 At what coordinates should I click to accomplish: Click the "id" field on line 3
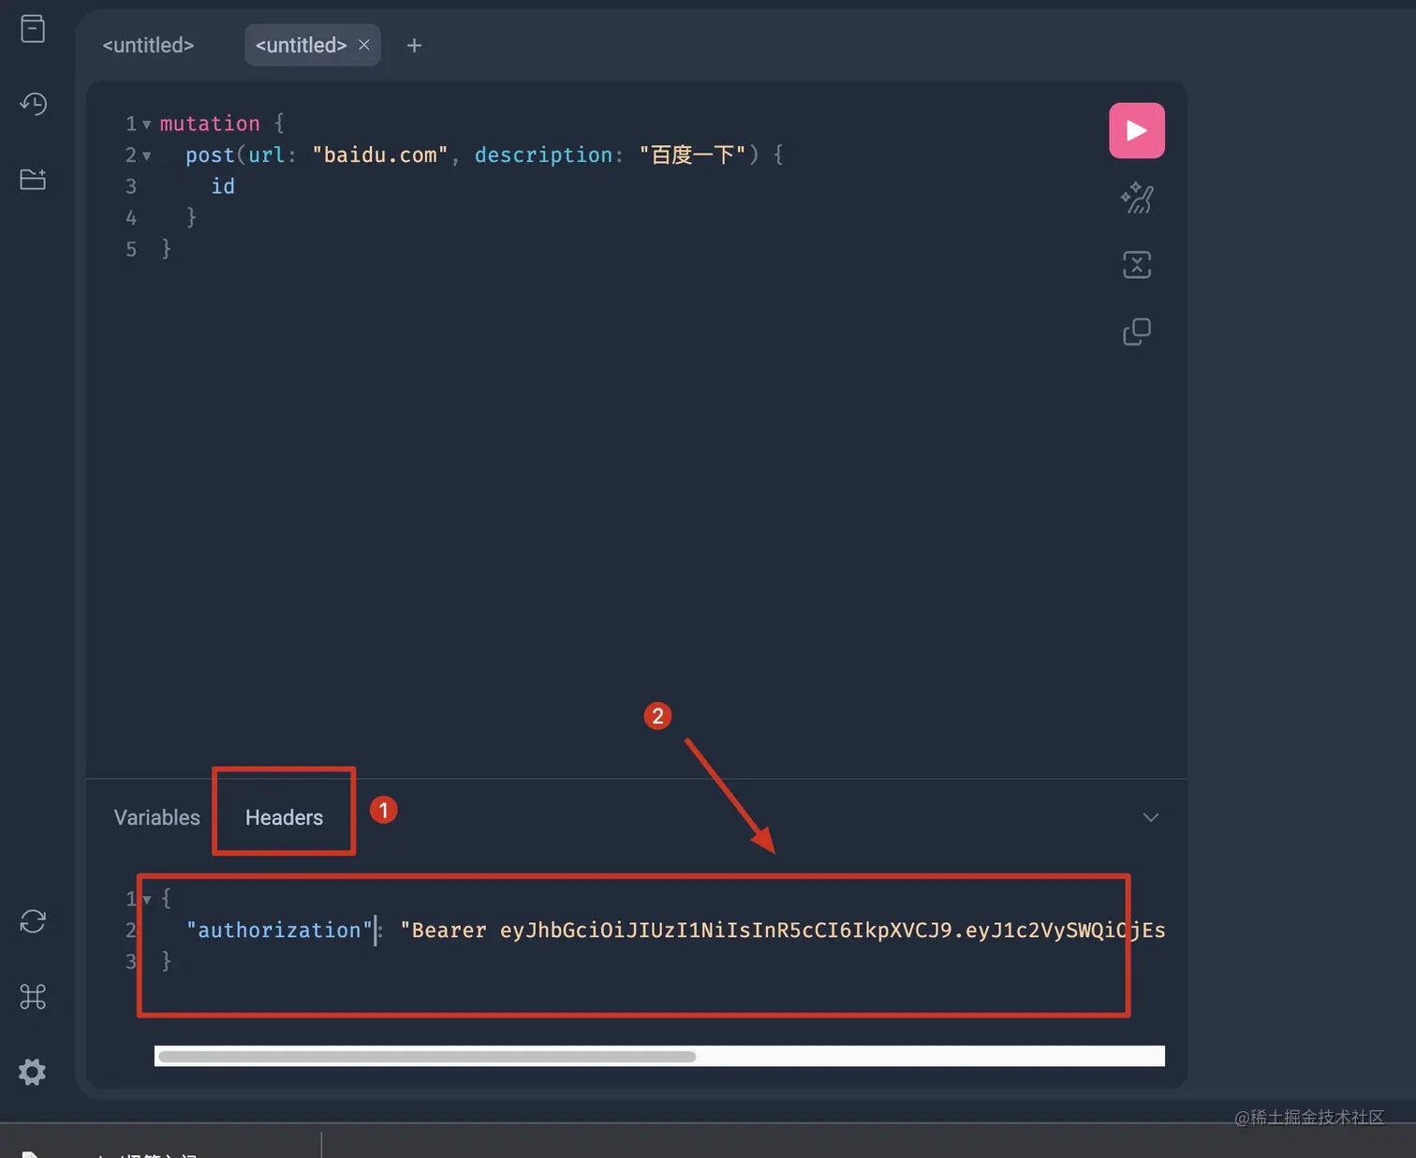(223, 186)
